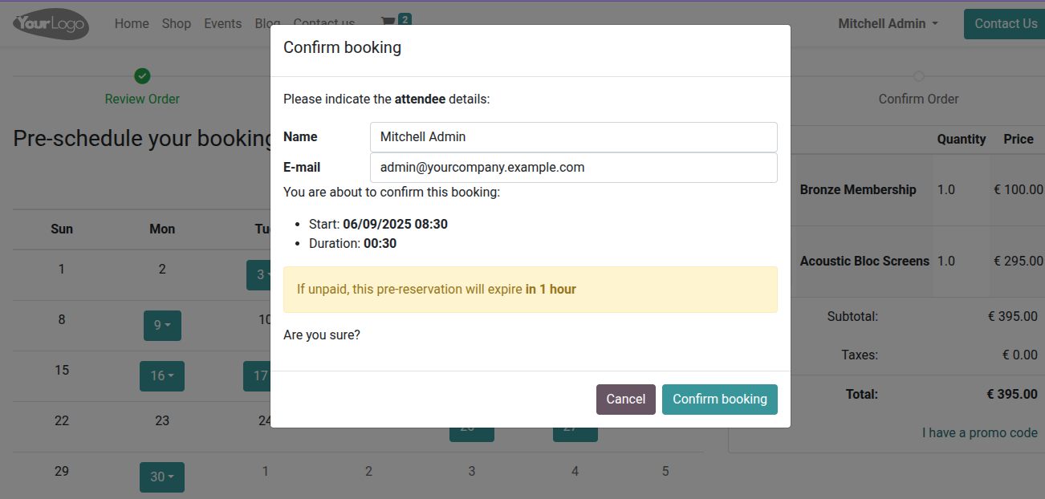The height and width of the screenshot is (499, 1045).
Task: Click the I have a promo code link
Action: (979, 433)
